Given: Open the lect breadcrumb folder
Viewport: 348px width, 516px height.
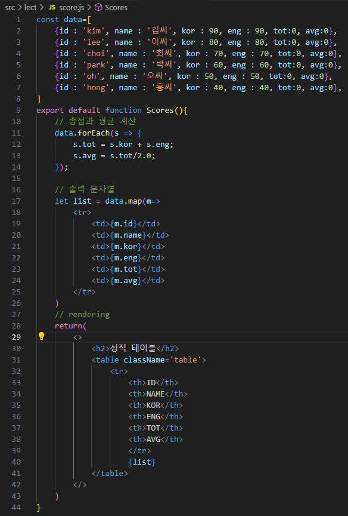Looking at the screenshot, I should click(x=30, y=7).
